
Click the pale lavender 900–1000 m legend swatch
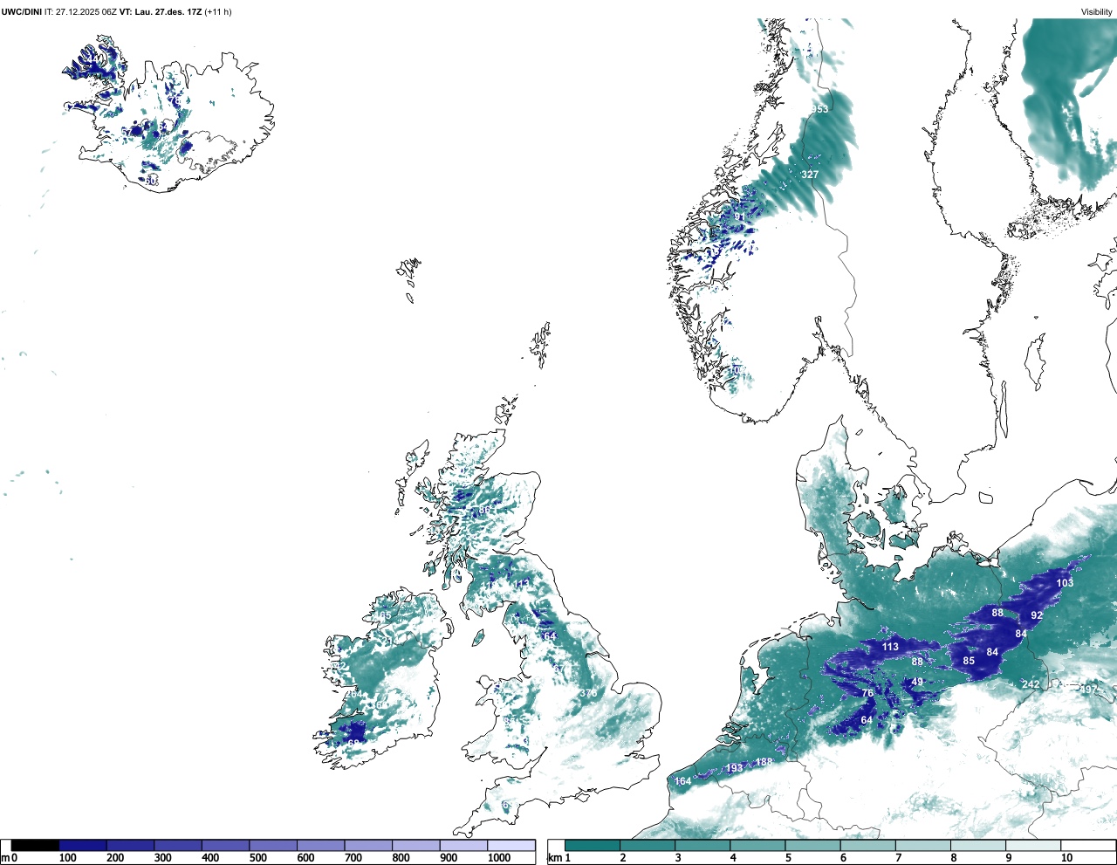463,845
